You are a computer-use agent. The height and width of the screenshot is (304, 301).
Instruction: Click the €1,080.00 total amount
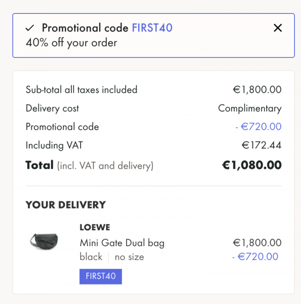pos(252,165)
